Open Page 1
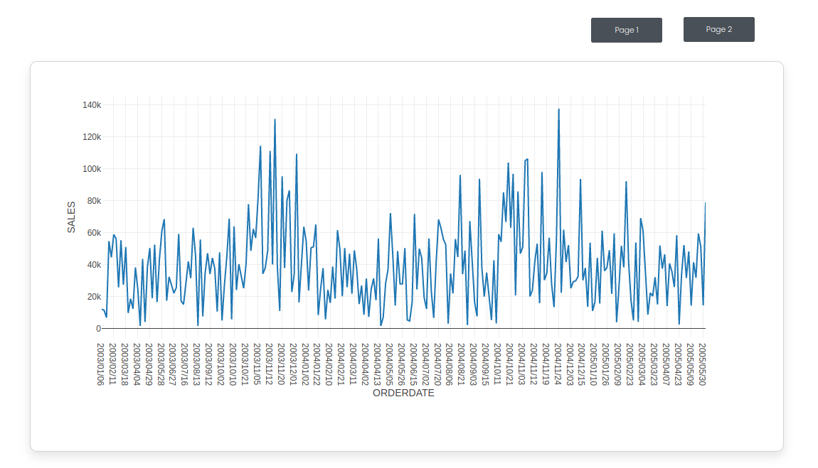This screenshot has width=818, height=468. click(626, 30)
